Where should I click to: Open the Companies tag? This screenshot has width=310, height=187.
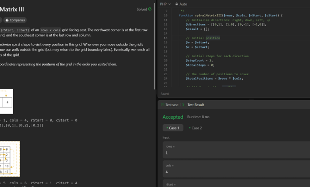[x=15, y=20]
